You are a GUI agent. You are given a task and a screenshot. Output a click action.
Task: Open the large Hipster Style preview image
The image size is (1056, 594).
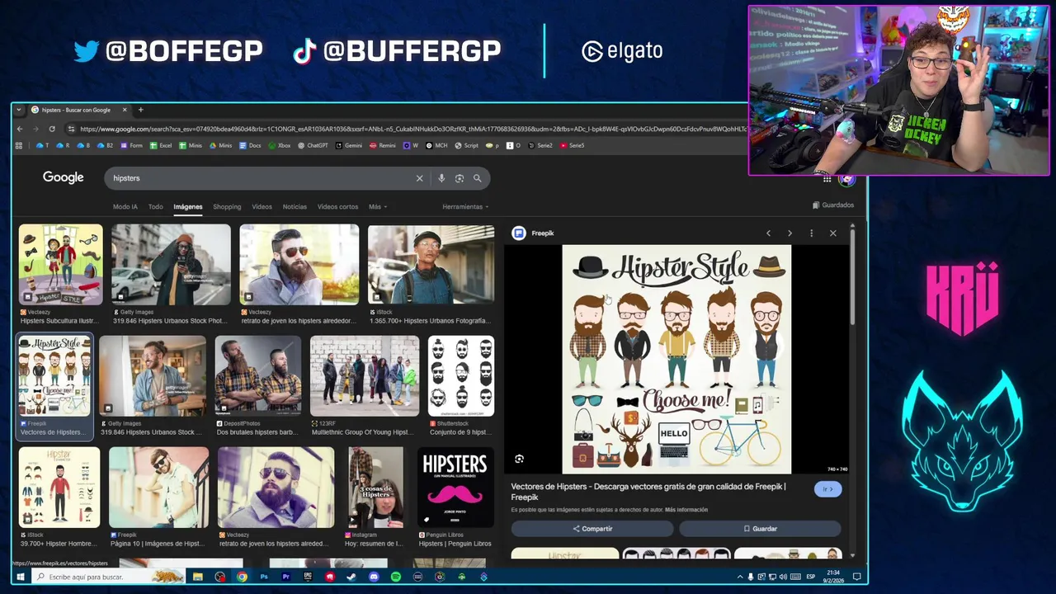pos(676,360)
